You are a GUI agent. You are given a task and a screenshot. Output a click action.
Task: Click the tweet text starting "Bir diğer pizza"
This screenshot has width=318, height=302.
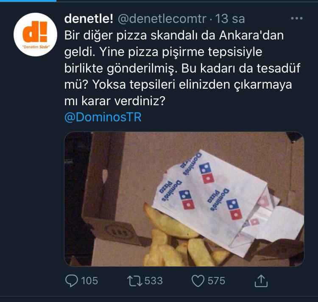coord(174,36)
